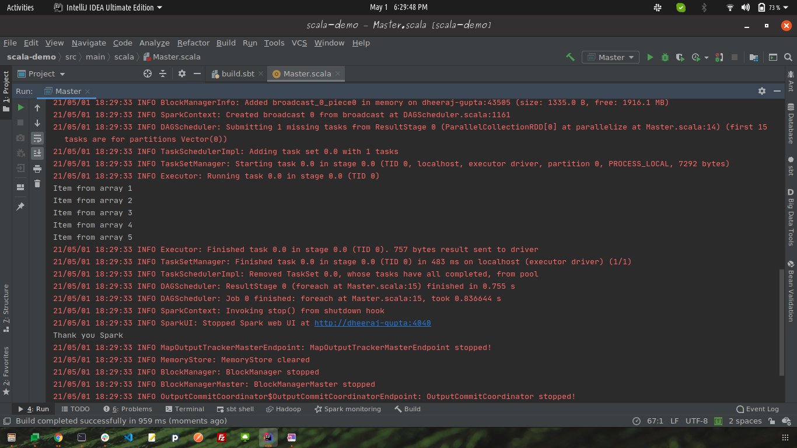Viewport: 797px width, 448px height.
Task: Open Master run configuration dropdown
Action: coord(610,57)
